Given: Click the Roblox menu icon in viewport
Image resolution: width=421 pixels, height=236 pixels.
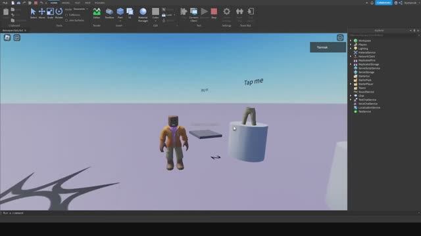Looking at the screenshot, I should (7, 38).
